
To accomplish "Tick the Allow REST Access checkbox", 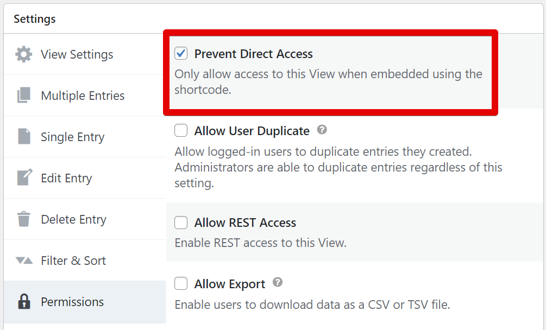I will (x=181, y=223).
